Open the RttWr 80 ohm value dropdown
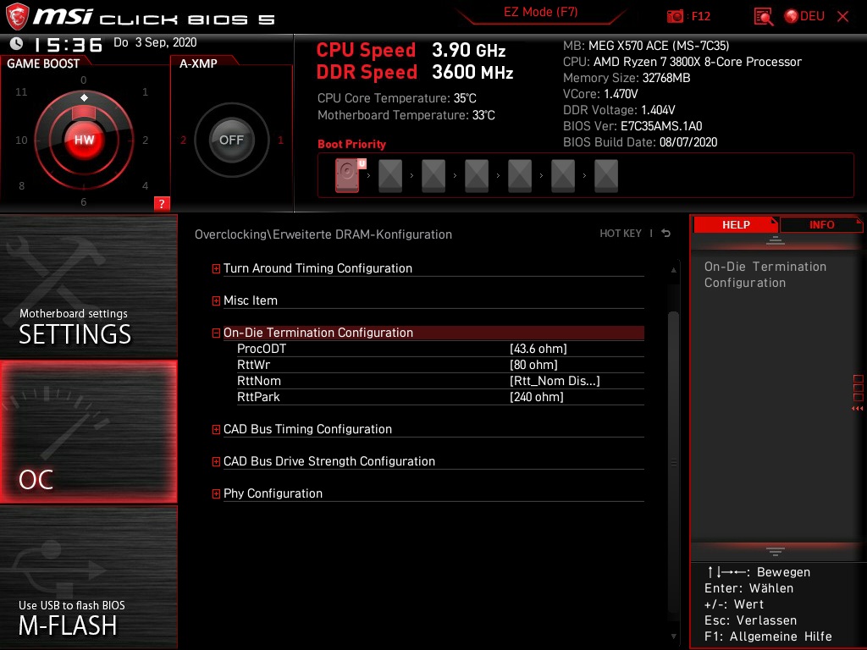The width and height of the screenshot is (867, 650). [x=533, y=365]
